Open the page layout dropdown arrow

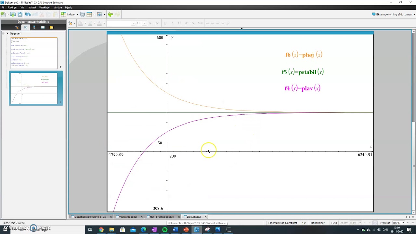[94, 14]
